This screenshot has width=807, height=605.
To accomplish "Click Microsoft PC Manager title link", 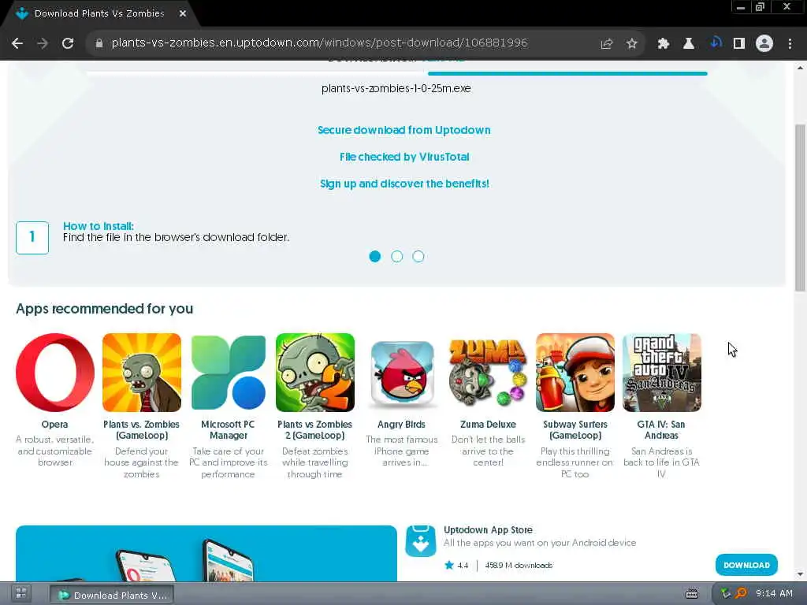I will tap(228, 430).
